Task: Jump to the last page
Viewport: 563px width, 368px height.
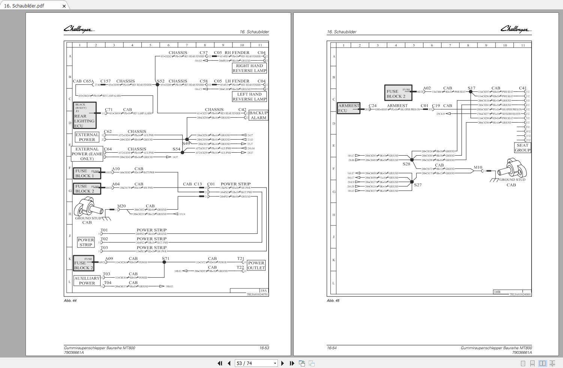Action: 292,363
